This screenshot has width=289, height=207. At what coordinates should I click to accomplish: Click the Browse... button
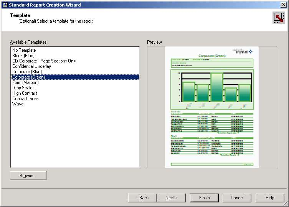tap(28, 176)
